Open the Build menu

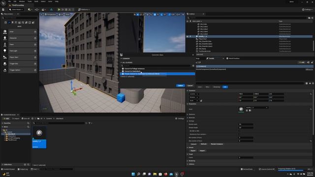click(36, 1)
